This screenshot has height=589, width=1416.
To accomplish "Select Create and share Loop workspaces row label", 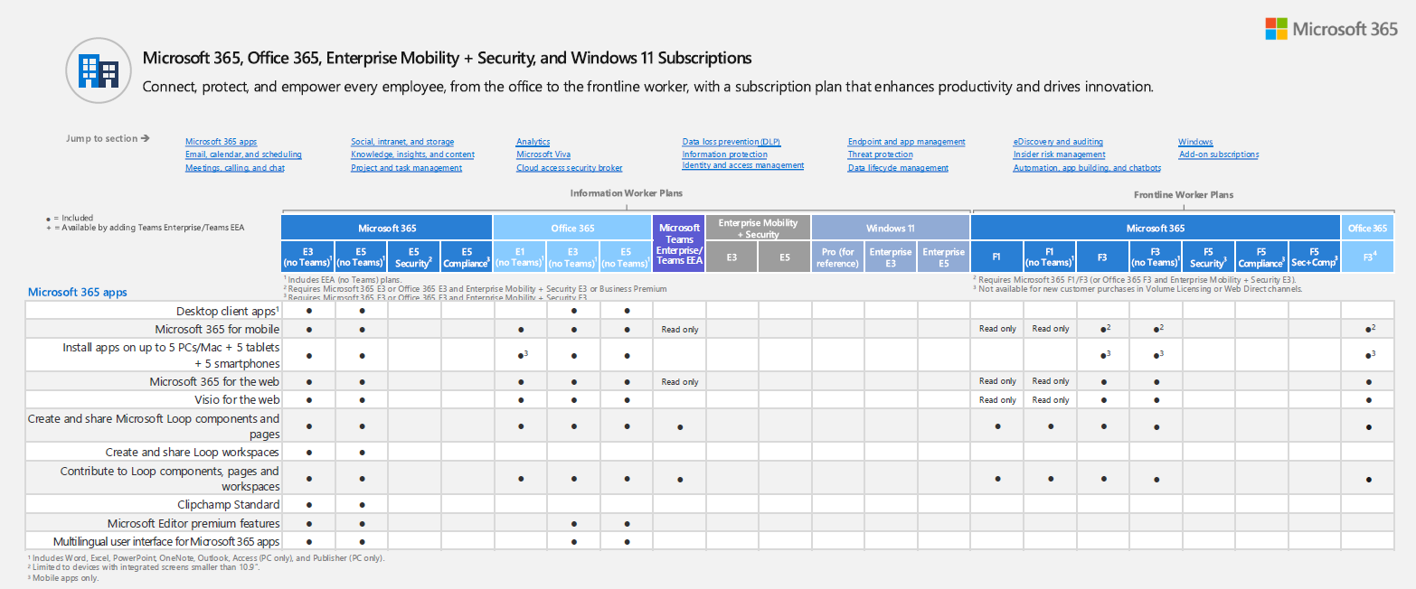I will (x=193, y=452).
